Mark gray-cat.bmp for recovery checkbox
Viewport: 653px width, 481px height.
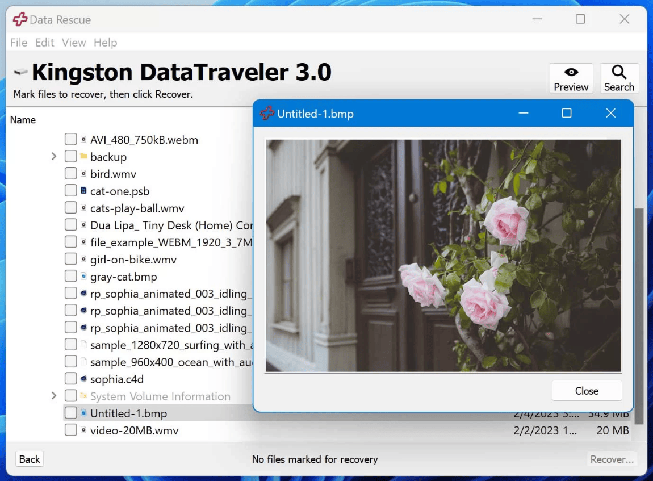pos(71,275)
